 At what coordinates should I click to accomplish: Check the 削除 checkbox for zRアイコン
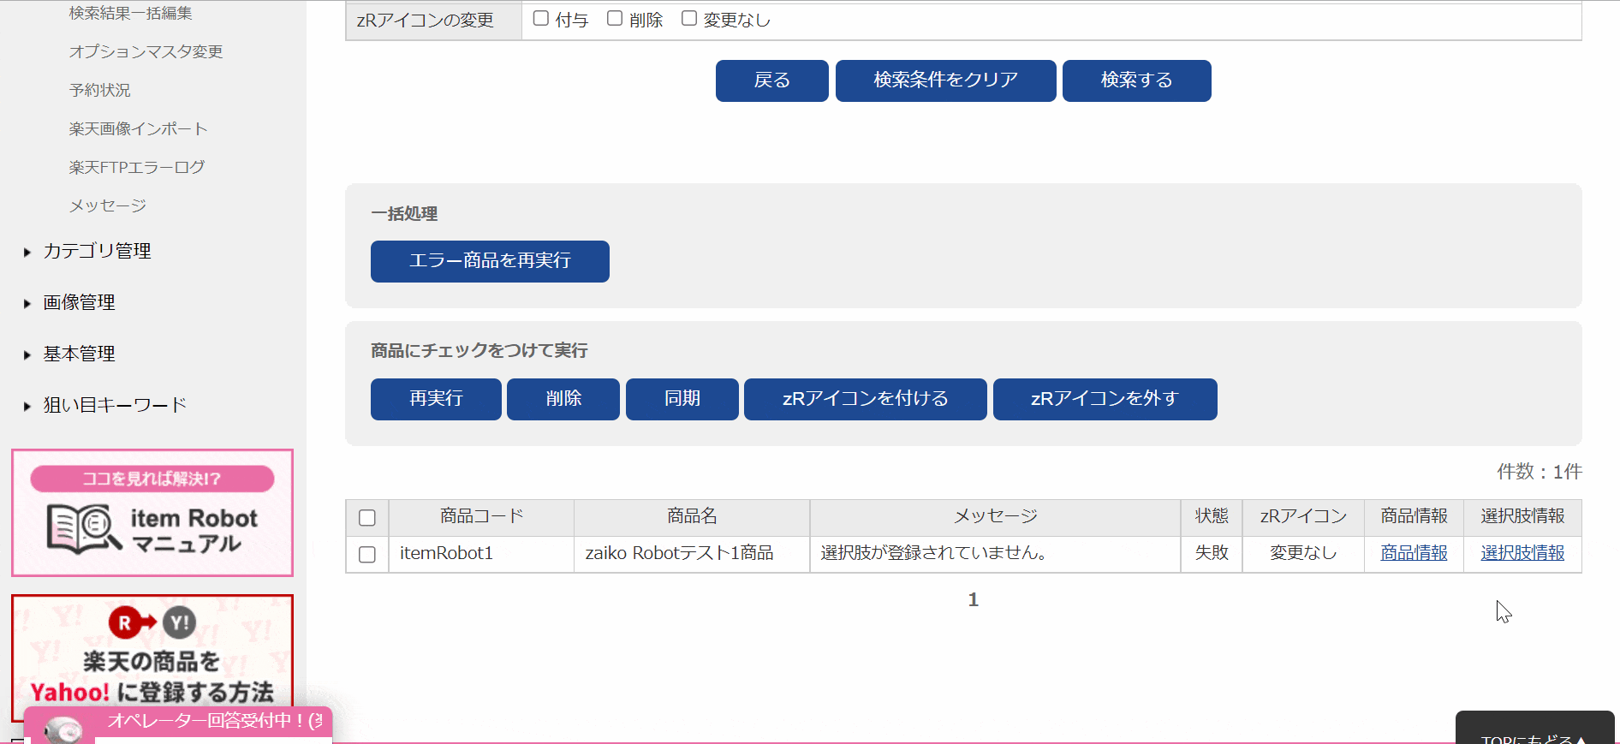click(615, 19)
